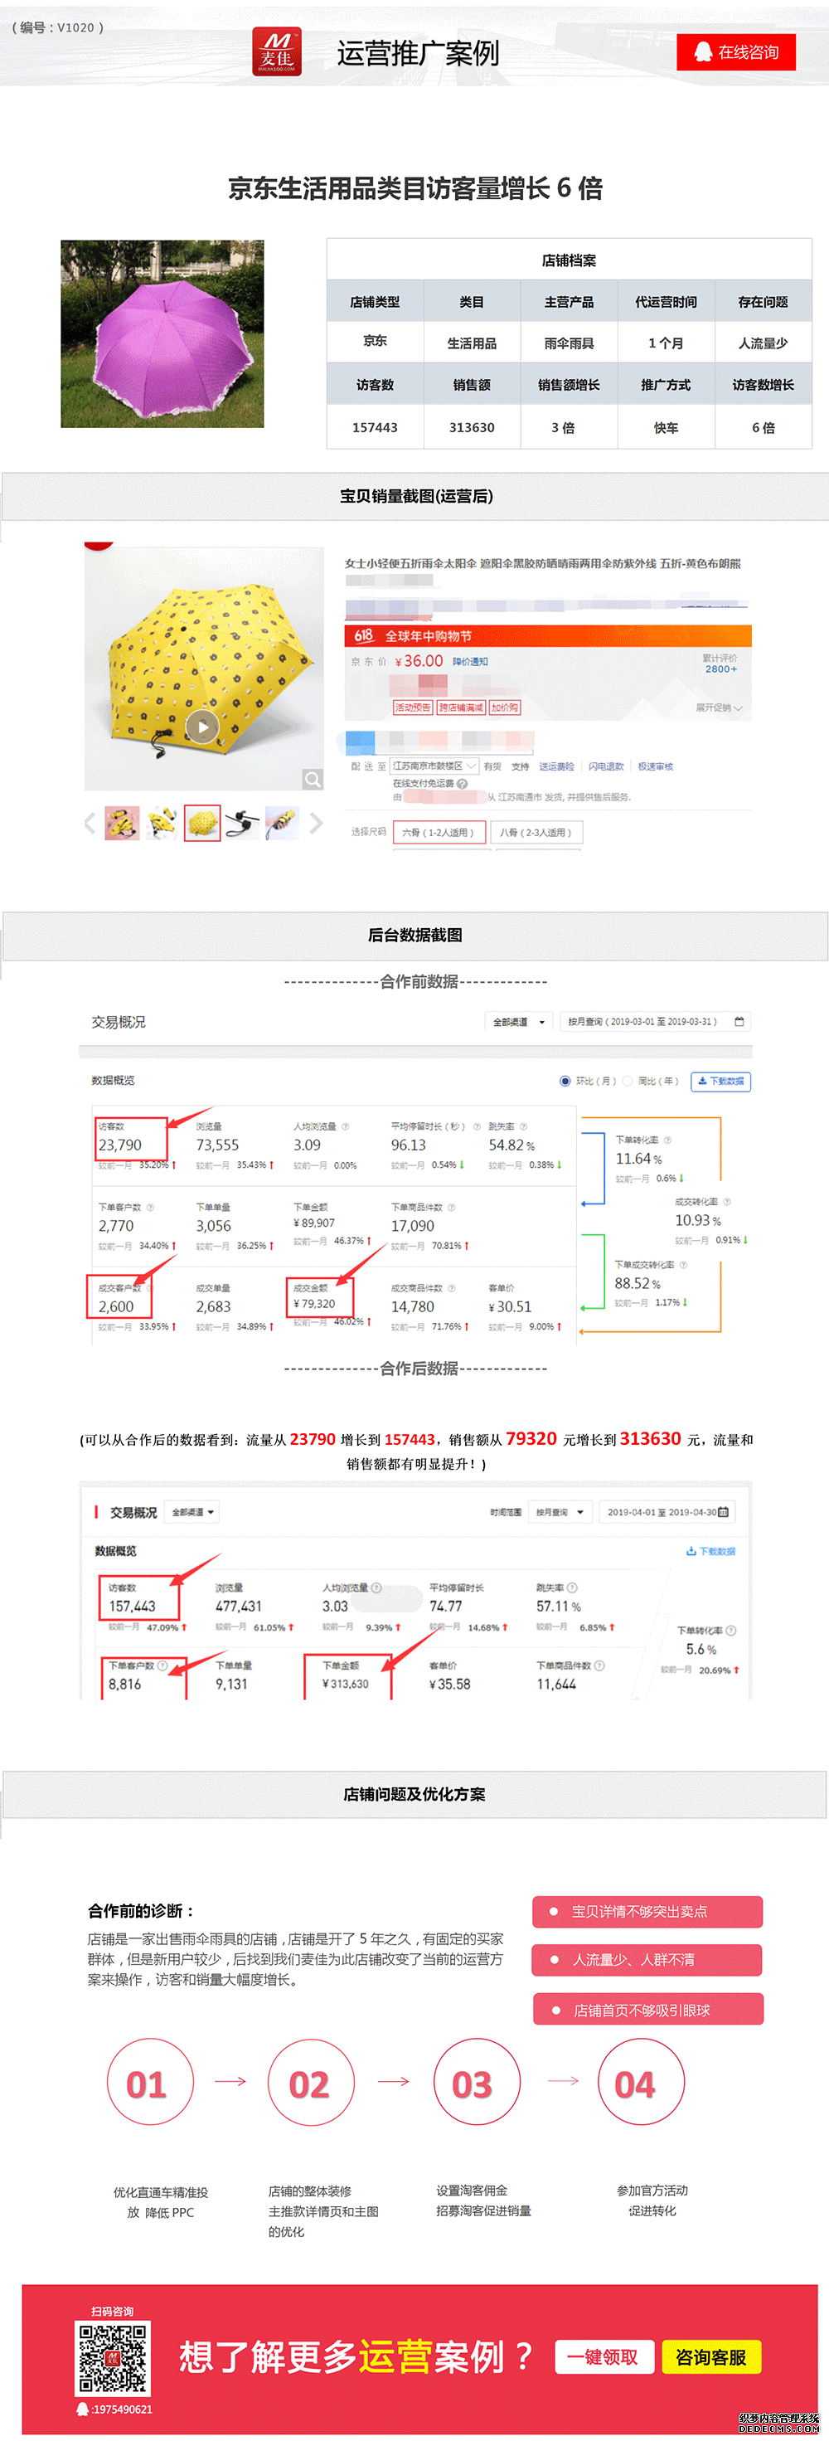Choose size option 六骨(1-2人适用)
This screenshot has height=2441, width=829.
pyautogui.click(x=439, y=832)
